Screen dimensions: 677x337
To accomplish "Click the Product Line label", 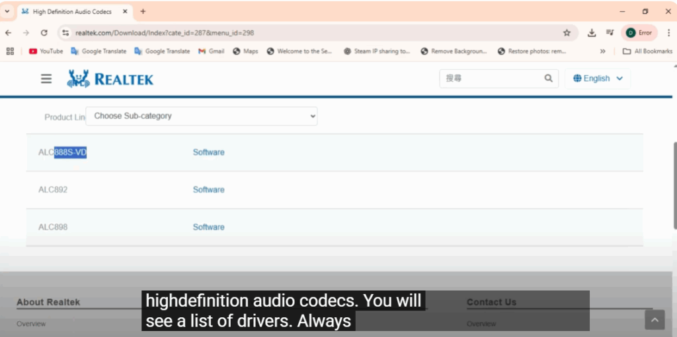I will (x=65, y=117).
